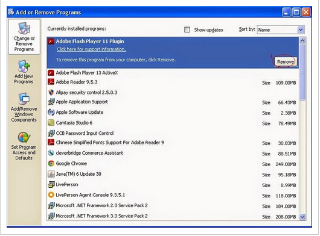Click the Google Chrome icon
The height and width of the screenshot is (236, 320).
point(51,164)
